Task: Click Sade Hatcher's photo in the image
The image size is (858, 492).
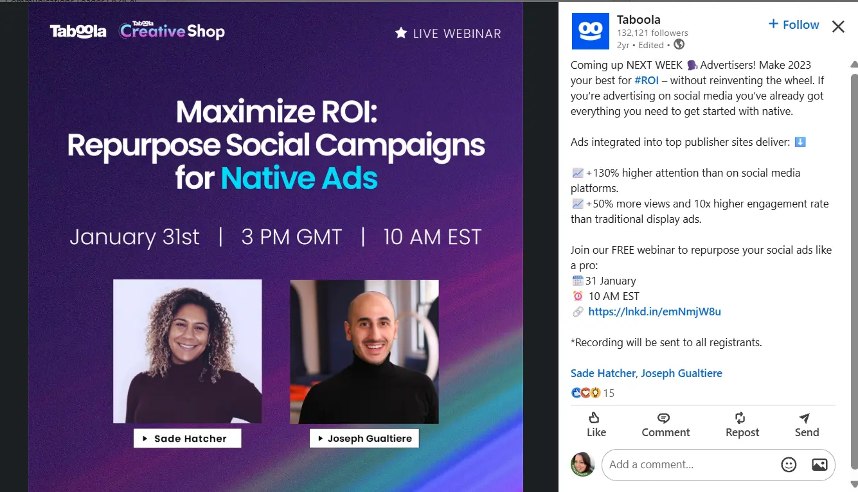Action: 188,351
